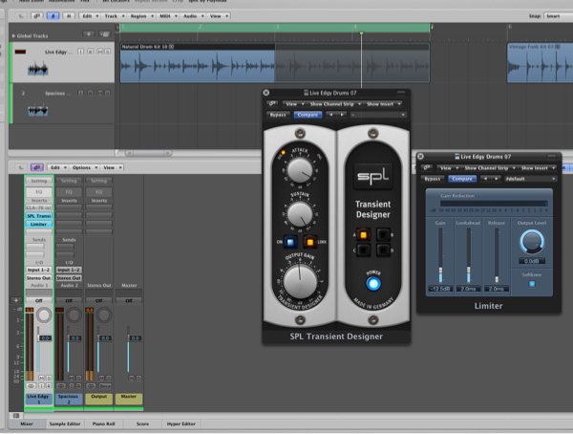Click next preset arrow in SPL Transient Designer window
This screenshot has height=434, width=573.
click(342, 115)
